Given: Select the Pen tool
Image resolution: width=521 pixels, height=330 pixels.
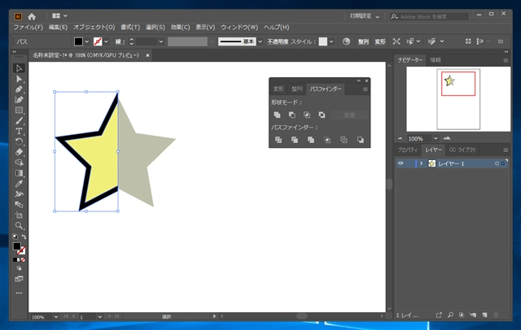Looking at the screenshot, I should click(19, 89).
